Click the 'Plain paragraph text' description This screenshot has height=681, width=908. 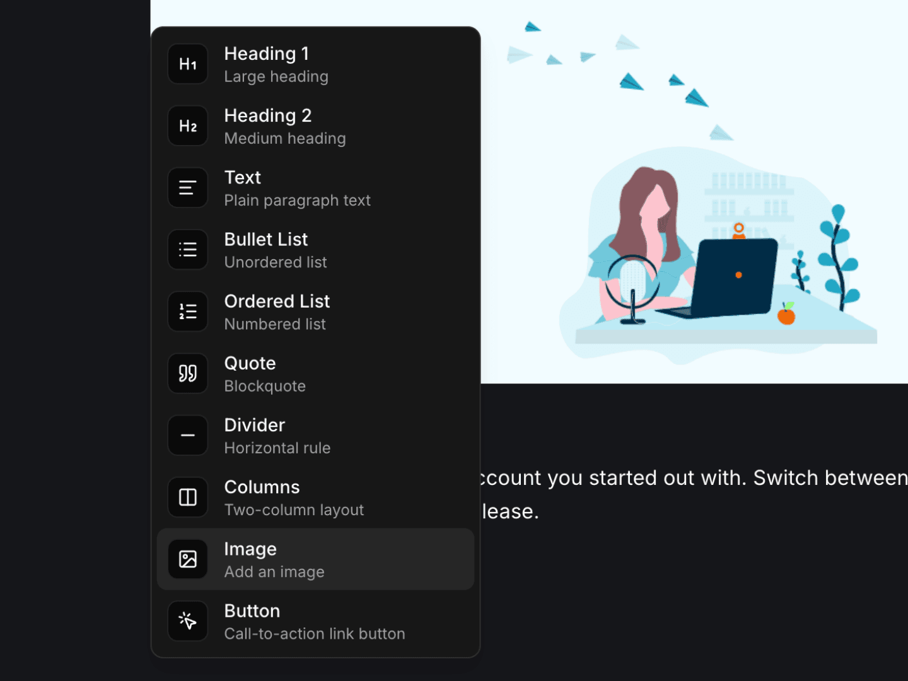297,201
